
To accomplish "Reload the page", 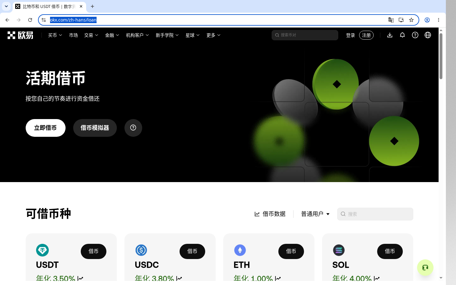I will (x=30, y=20).
